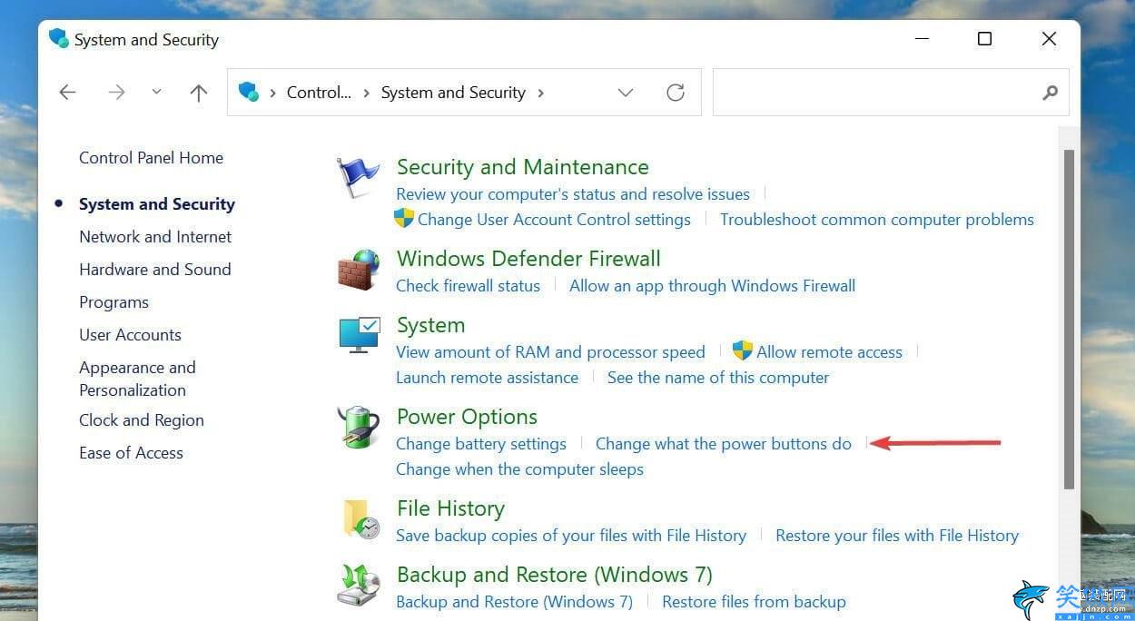Save backup copies of your files with File History
Image resolution: width=1135 pixels, height=621 pixels.
[x=571, y=536]
